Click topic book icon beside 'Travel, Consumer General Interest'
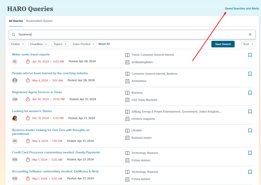The width and height of the screenshot is (261, 185). click(x=127, y=55)
